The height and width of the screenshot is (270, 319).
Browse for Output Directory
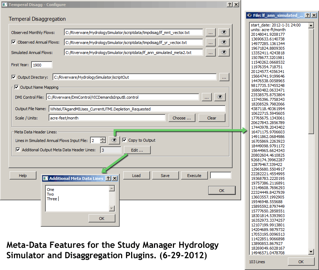(224, 77)
